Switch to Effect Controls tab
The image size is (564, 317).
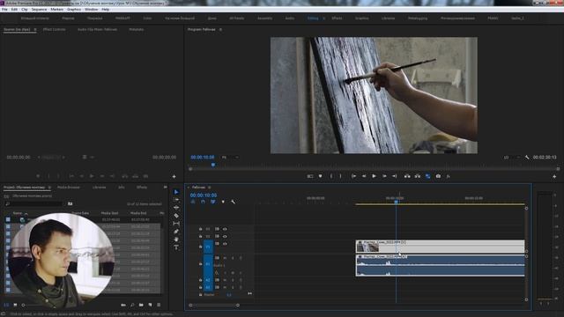click(x=55, y=29)
